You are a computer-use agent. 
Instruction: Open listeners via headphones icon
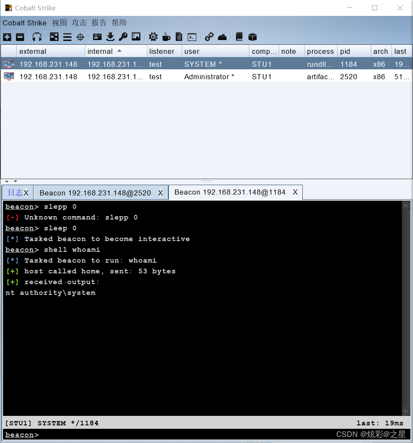point(37,37)
